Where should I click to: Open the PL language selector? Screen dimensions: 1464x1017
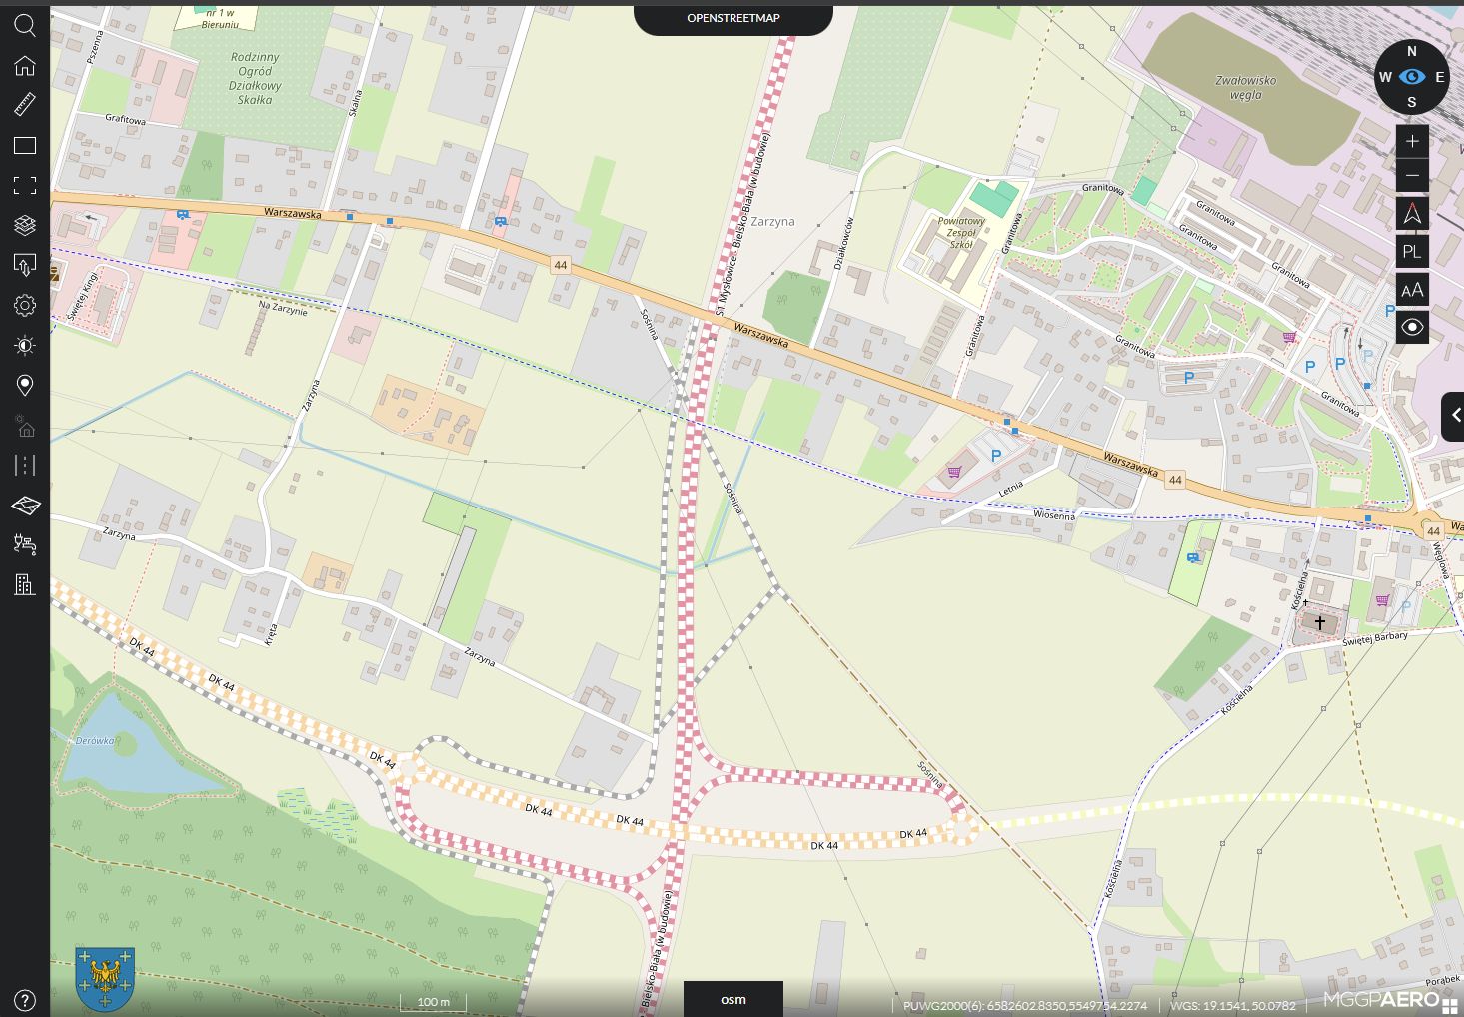(1411, 252)
